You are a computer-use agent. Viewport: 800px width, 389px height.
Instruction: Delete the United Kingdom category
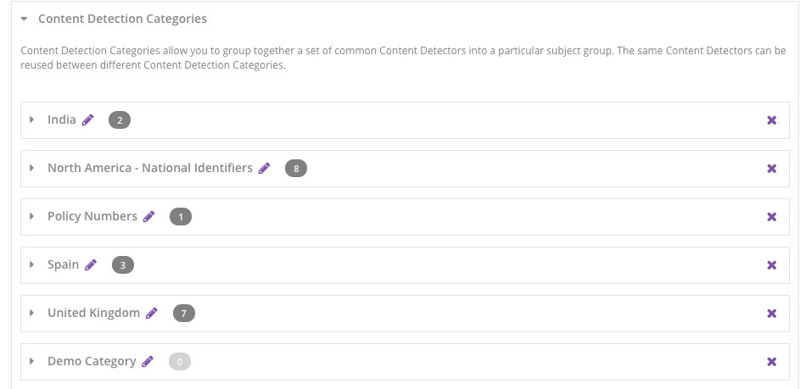coord(772,314)
